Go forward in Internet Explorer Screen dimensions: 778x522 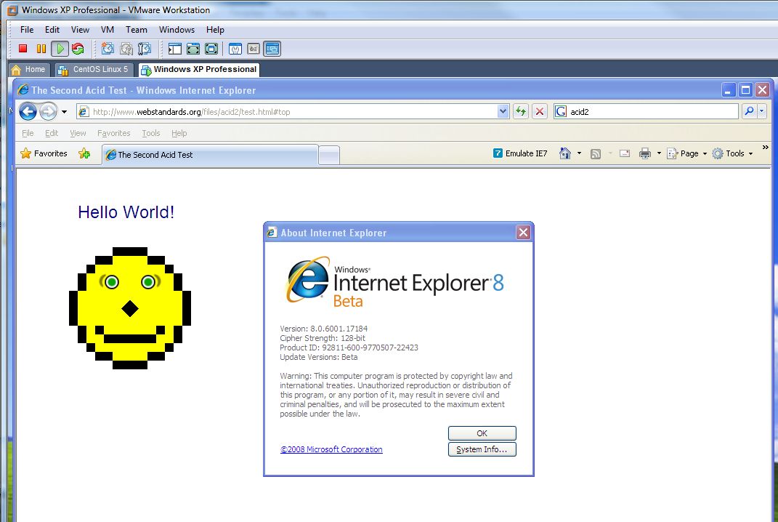point(48,111)
